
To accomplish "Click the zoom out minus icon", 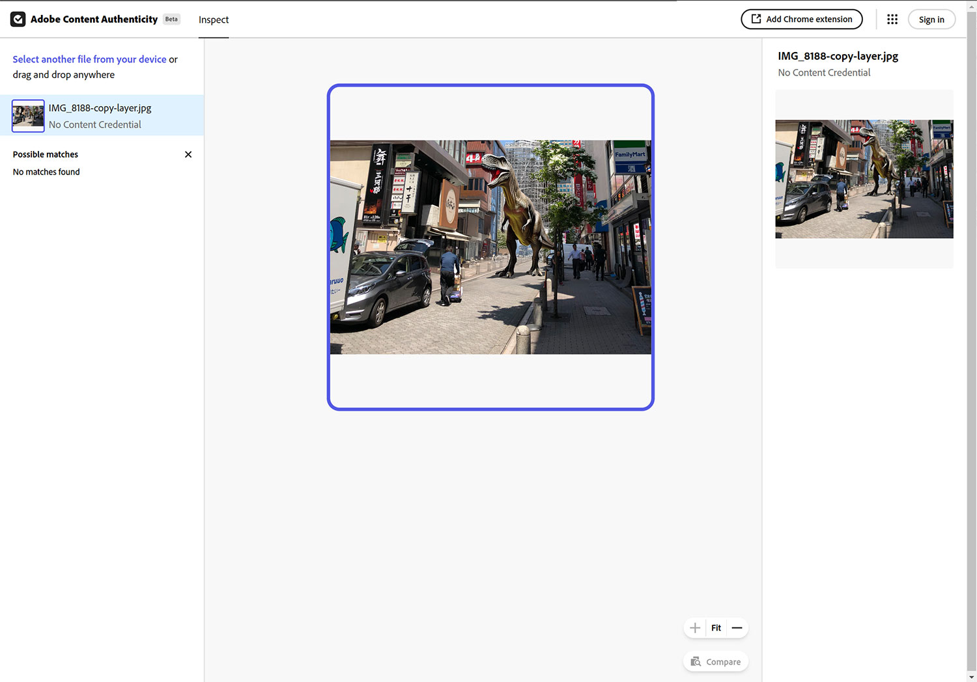I will [737, 627].
